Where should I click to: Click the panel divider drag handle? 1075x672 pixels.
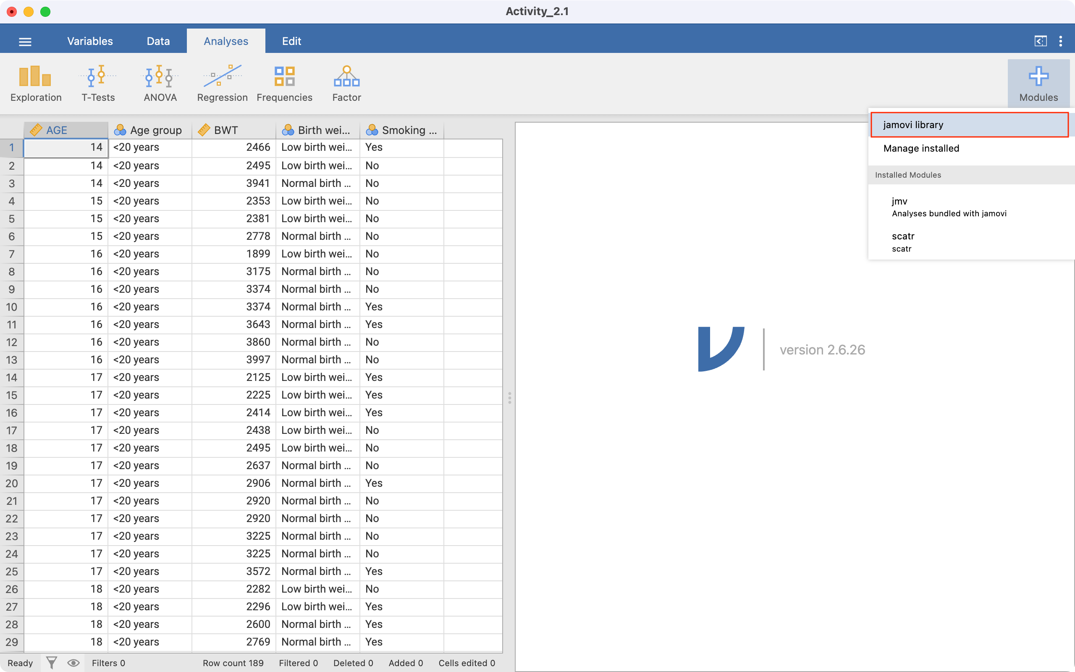[x=509, y=397]
